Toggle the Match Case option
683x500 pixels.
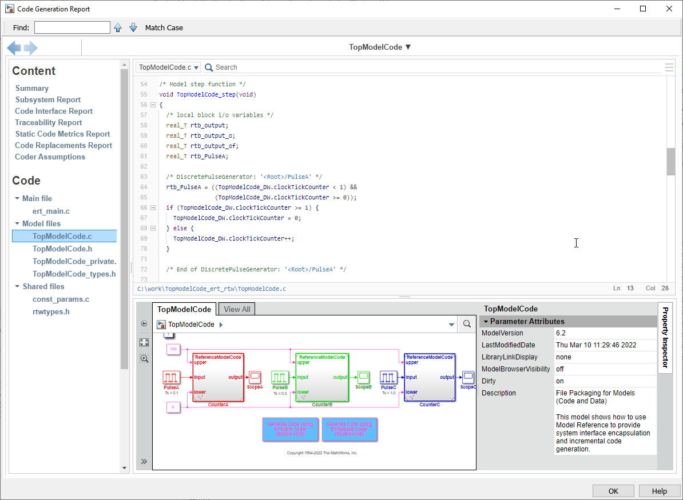pyautogui.click(x=164, y=27)
